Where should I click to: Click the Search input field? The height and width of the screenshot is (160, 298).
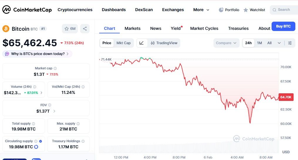tap(284, 10)
